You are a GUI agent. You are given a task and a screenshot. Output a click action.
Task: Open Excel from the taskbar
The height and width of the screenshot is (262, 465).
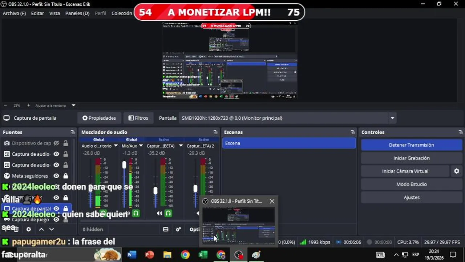pos(203,254)
